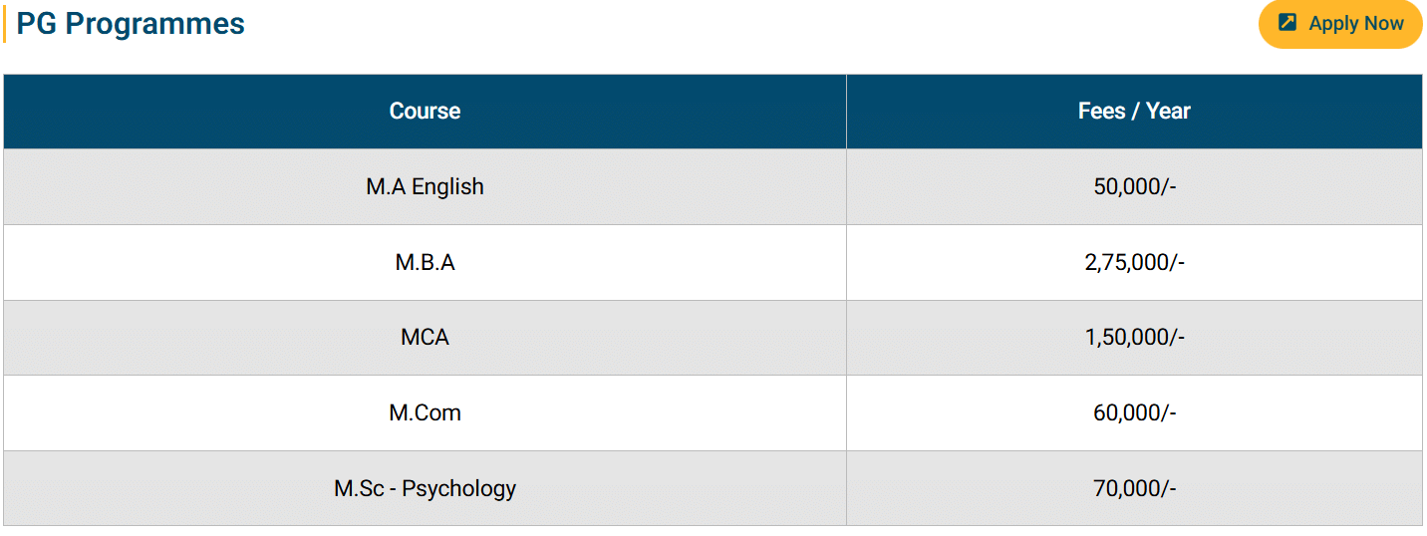Click the Course column header
Viewport: 1427px width, 536px height.
click(x=425, y=112)
